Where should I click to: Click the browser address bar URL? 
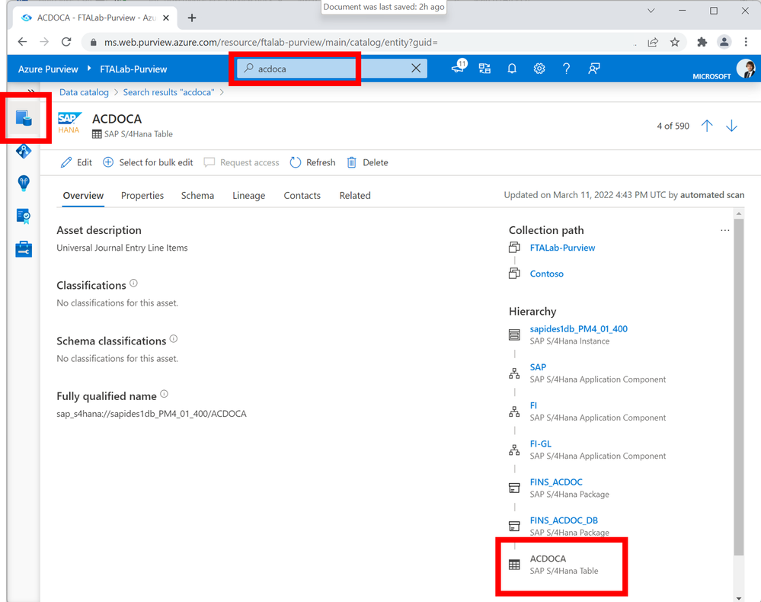click(271, 42)
